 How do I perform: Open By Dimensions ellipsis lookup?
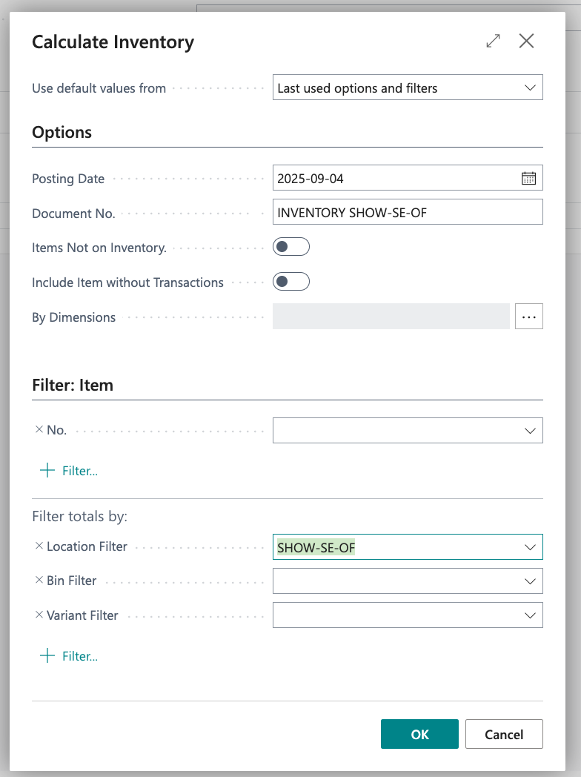528,317
